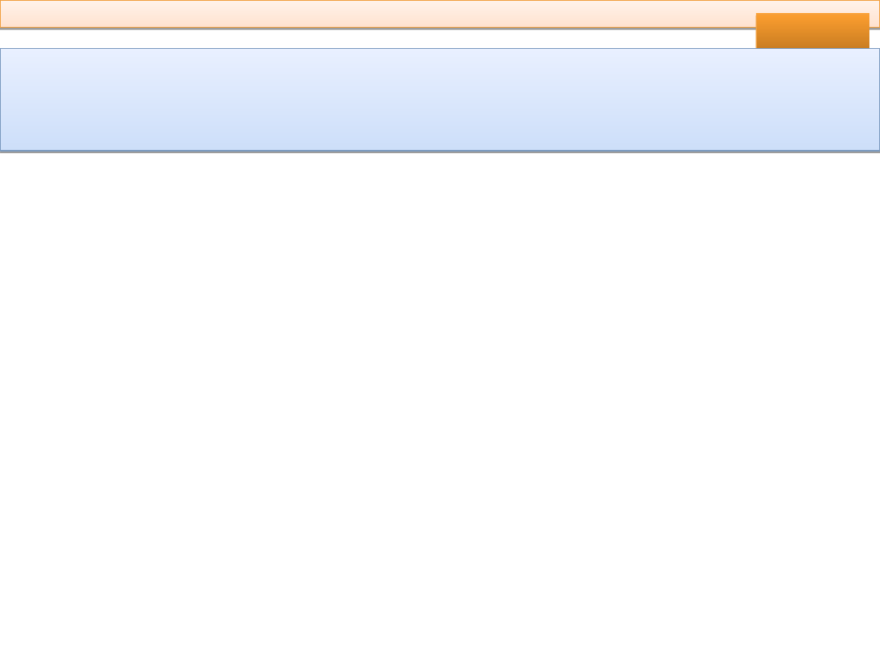880x660 pixels.
Task: Click the empty white area below blue panel
Action: point(440,405)
